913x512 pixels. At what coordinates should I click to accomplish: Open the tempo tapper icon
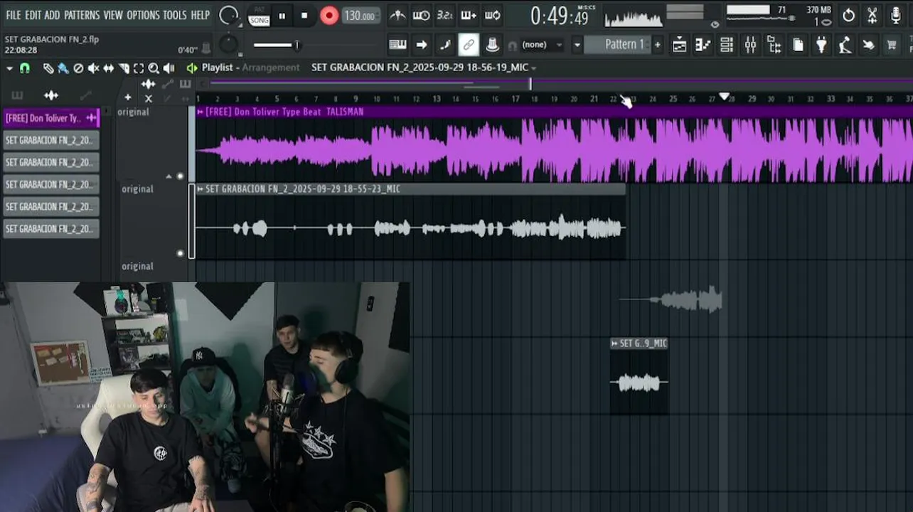pos(845,45)
